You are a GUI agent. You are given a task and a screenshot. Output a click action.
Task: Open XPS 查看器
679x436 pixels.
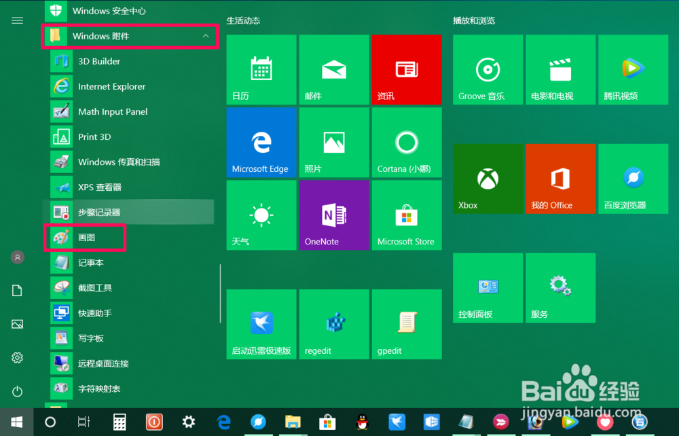click(130, 187)
